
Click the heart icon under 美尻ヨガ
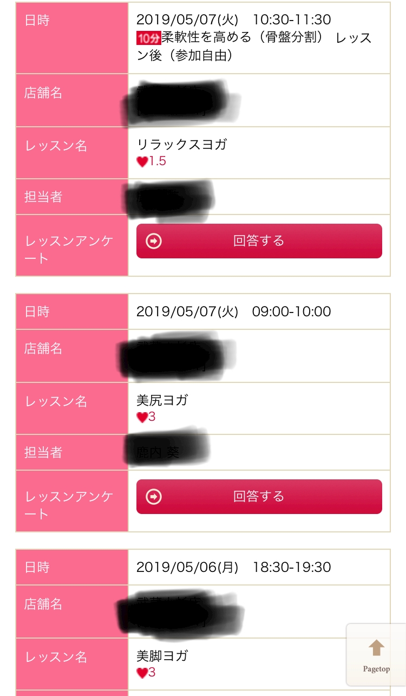pos(142,417)
